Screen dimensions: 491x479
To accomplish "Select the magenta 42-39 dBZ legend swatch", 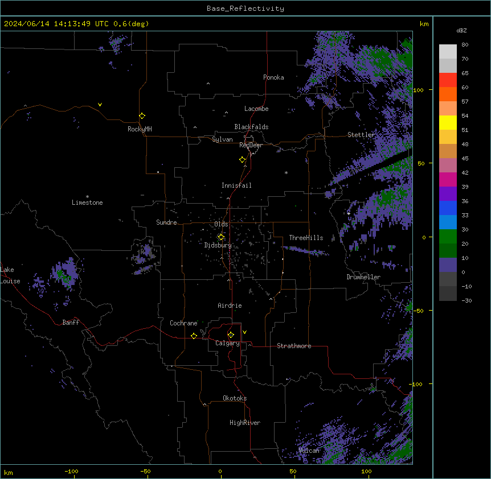I will point(448,179).
